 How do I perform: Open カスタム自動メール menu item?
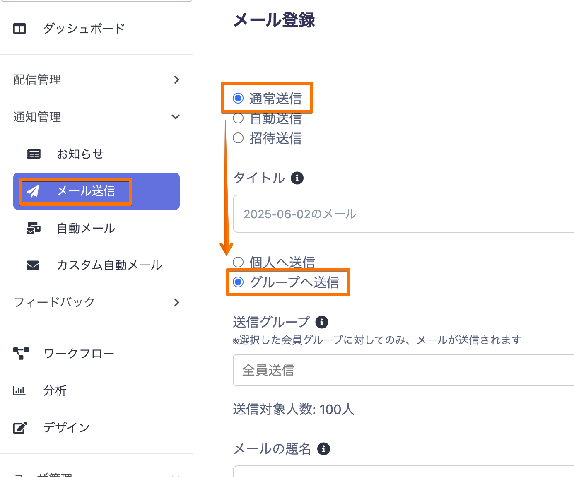click(109, 265)
